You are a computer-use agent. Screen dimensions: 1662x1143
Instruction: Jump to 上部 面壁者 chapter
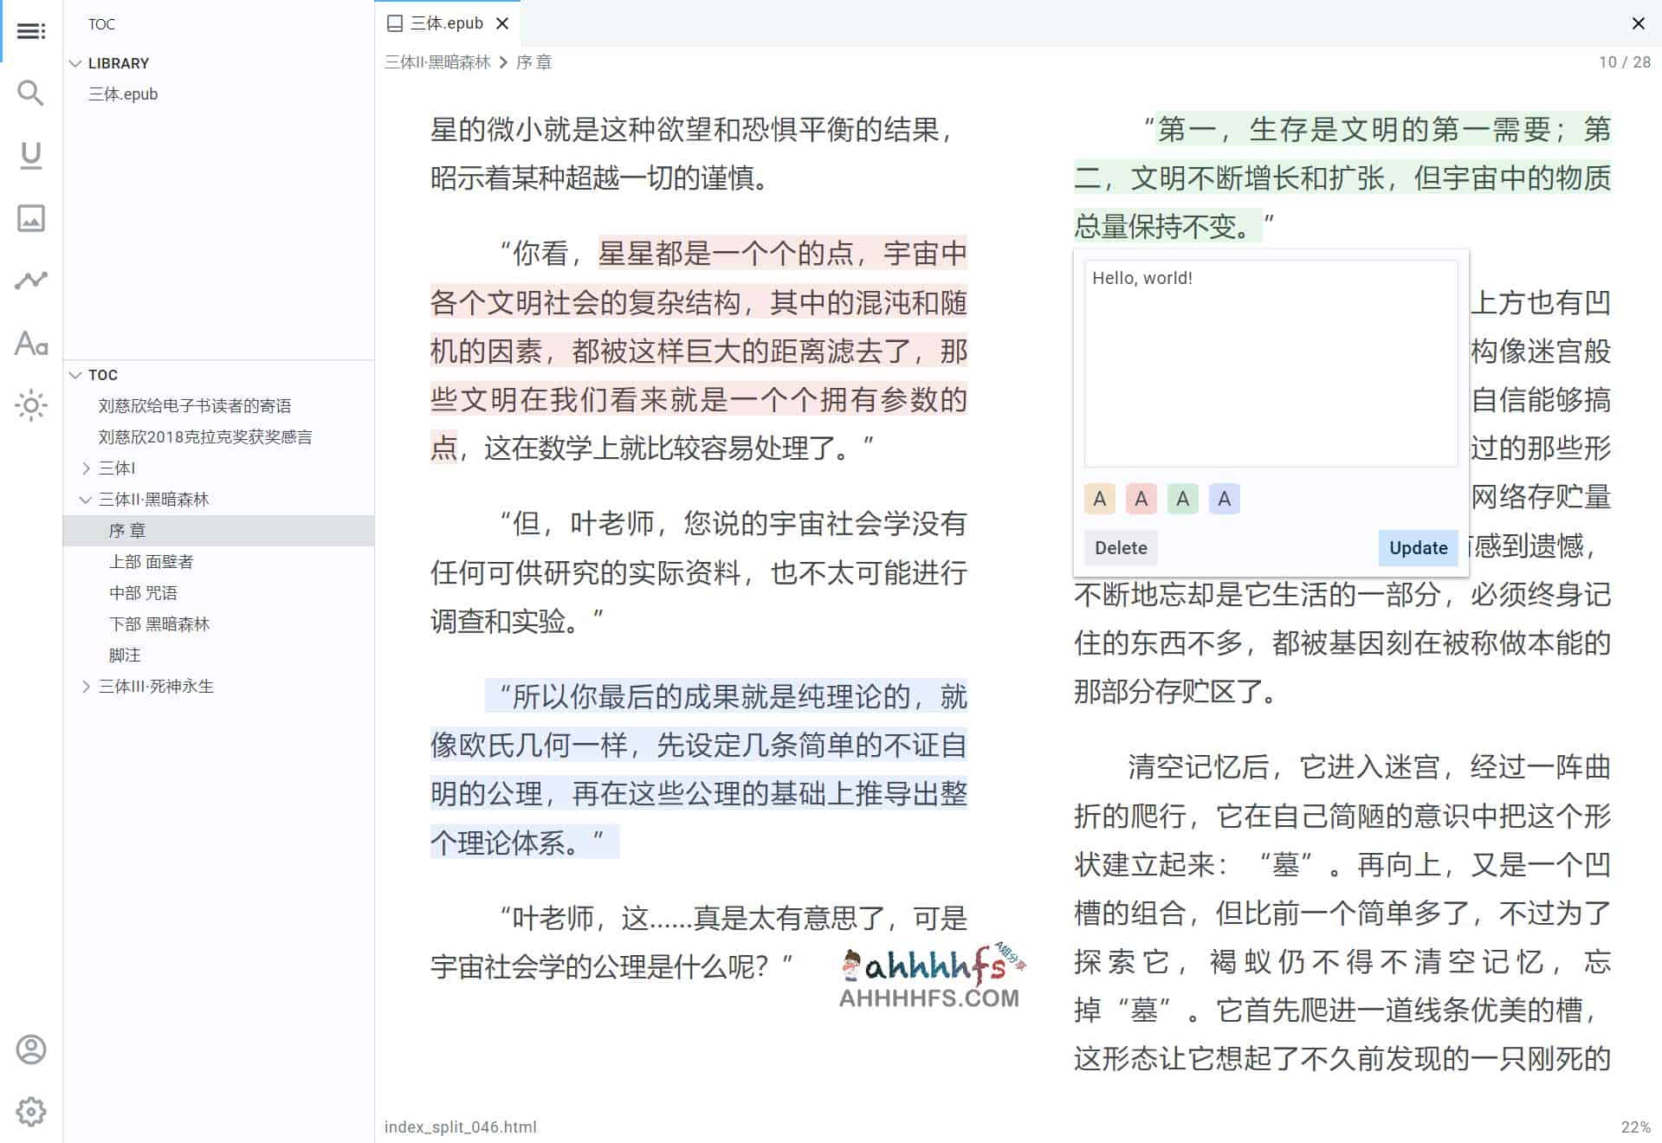pos(152,562)
